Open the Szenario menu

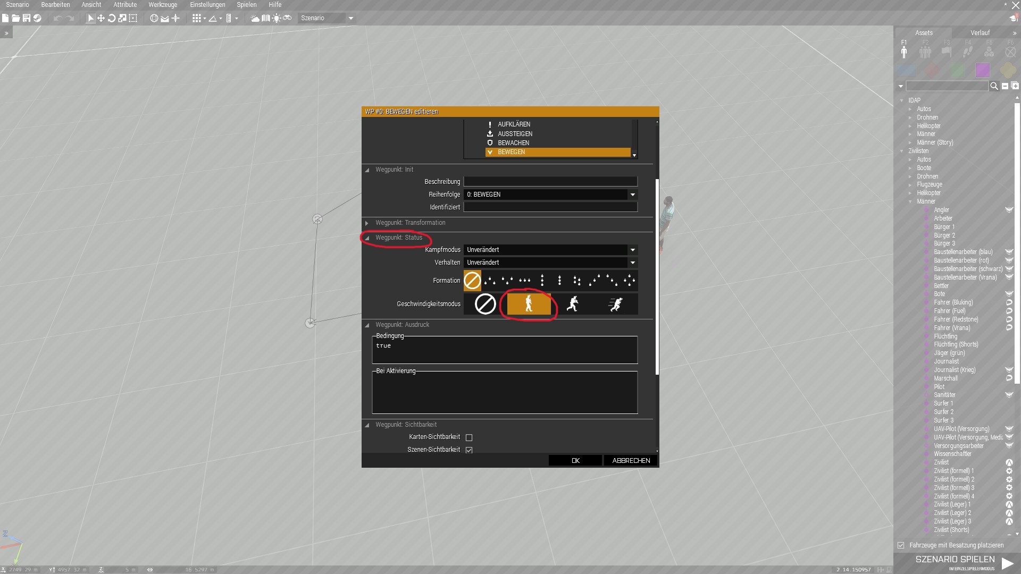pyautogui.click(x=18, y=5)
